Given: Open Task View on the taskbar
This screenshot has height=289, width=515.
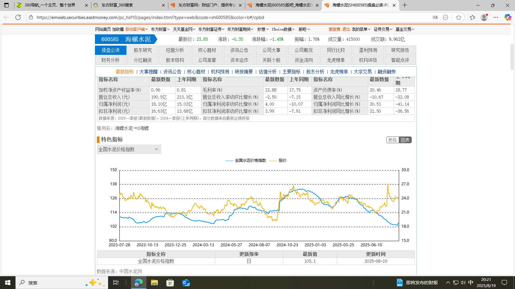Looking at the screenshot, I should 116,283.
